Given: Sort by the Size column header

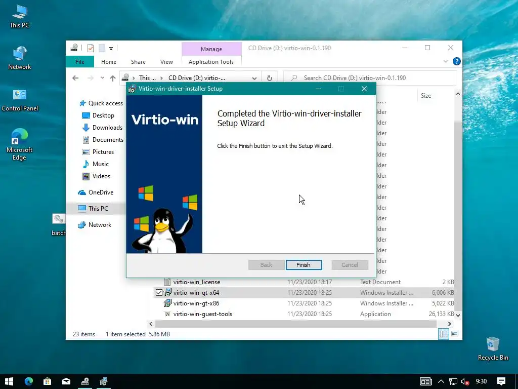Looking at the screenshot, I should 426,96.
